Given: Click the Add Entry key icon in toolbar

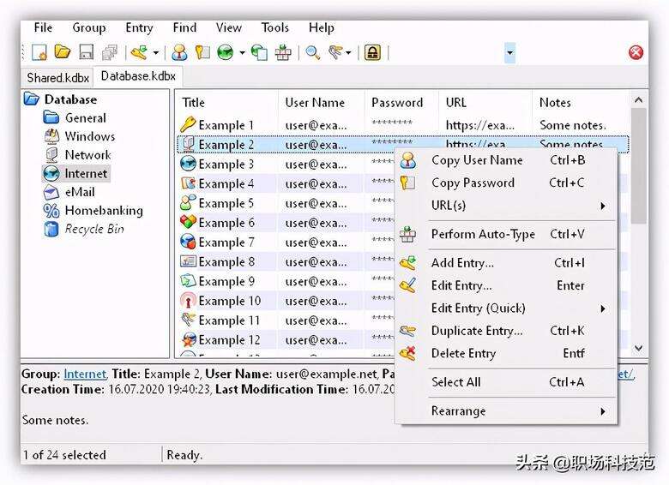Looking at the screenshot, I should [139, 52].
